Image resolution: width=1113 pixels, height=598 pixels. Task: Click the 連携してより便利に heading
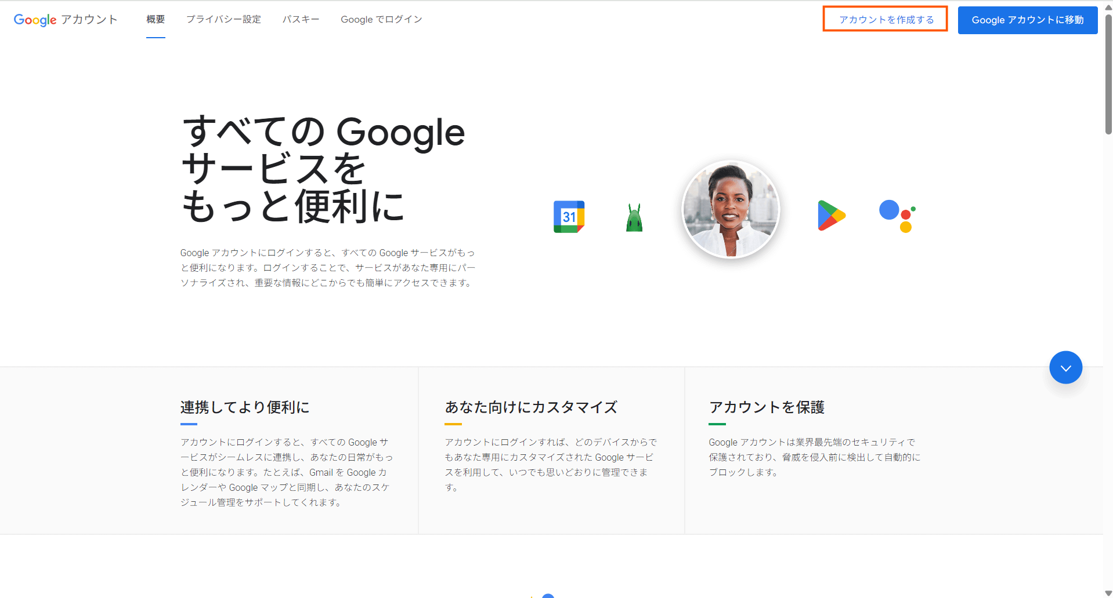pyautogui.click(x=245, y=407)
